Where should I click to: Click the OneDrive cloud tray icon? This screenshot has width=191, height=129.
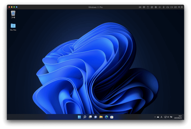tap(158, 117)
